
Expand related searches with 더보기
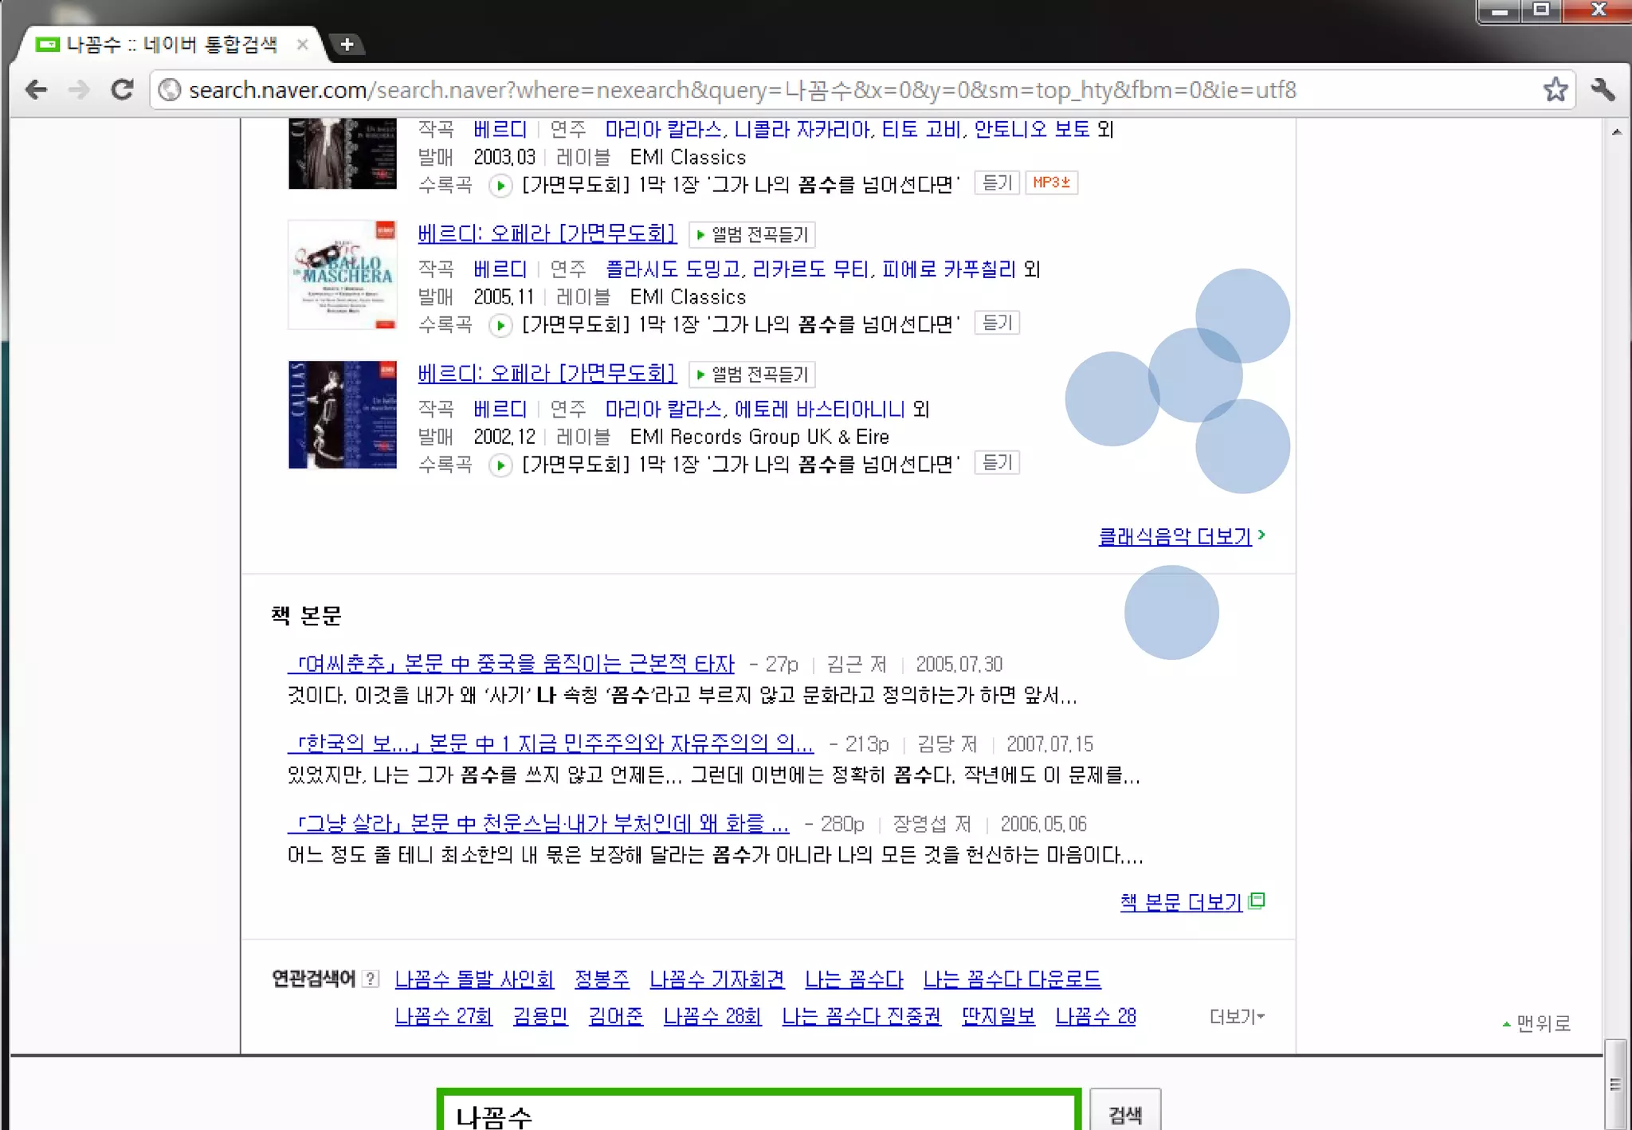click(x=1236, y=1017)
